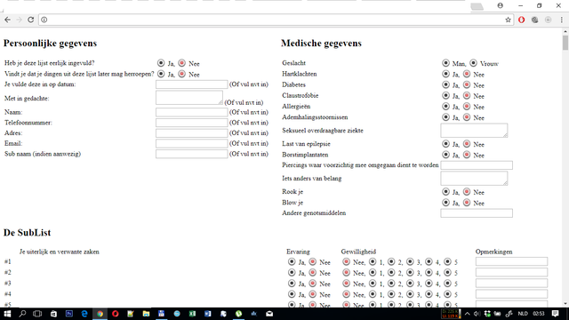The image size is (569, 320).
Task: Focus the Telefoonnummer input field
Action: click(192, 123)
